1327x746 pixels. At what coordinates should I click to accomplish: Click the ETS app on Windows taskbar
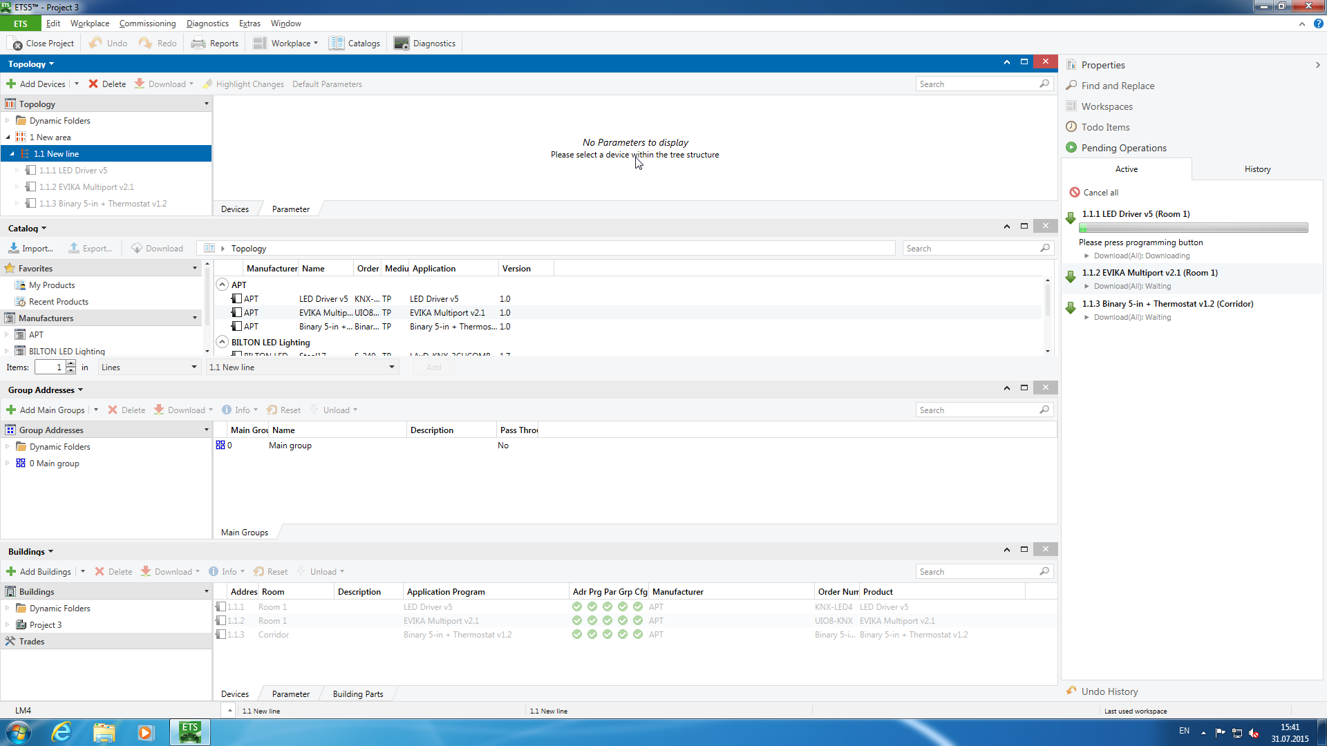click(x=190, y=731)
